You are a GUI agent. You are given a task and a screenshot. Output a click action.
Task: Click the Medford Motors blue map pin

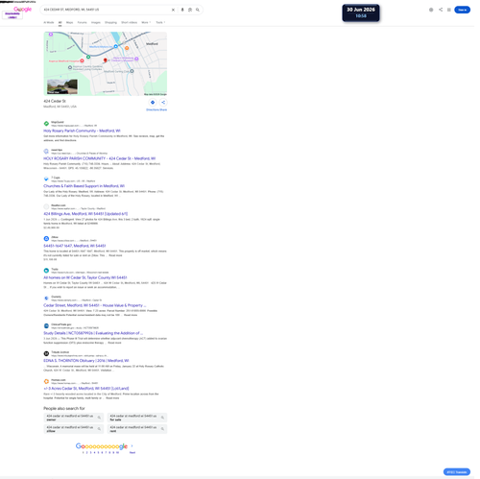[116, 46]
